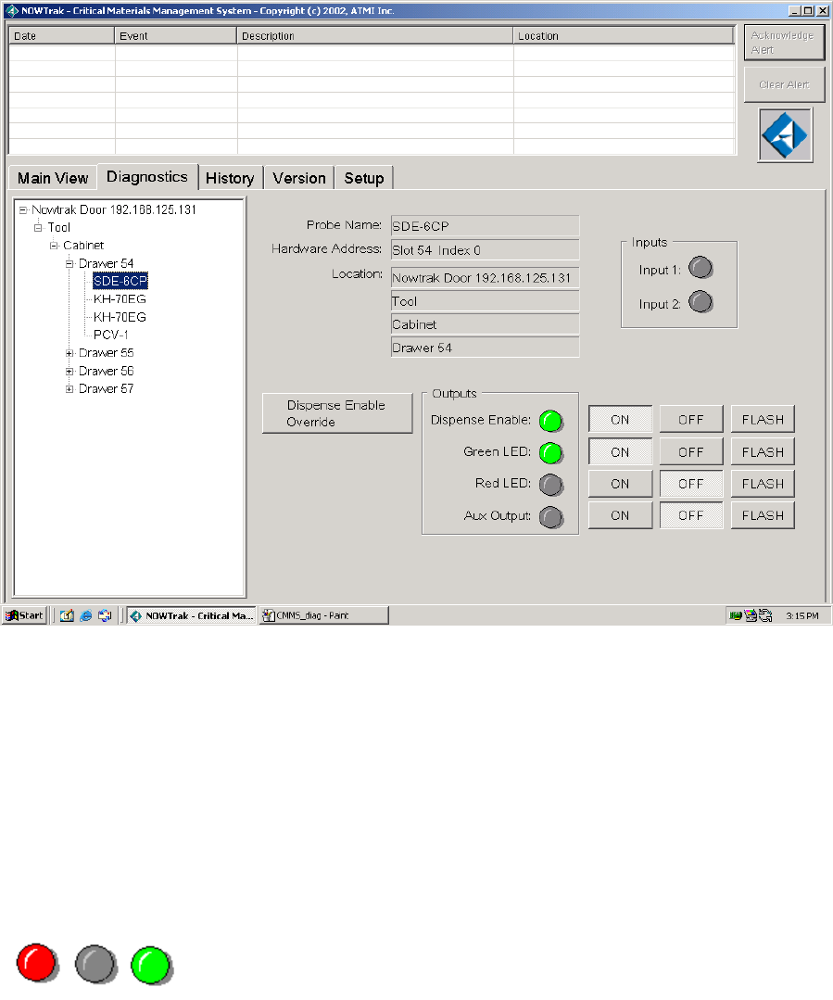Click the third system tray icon
The height and width of the screenshot is (1000, 833).
point(765,615)
